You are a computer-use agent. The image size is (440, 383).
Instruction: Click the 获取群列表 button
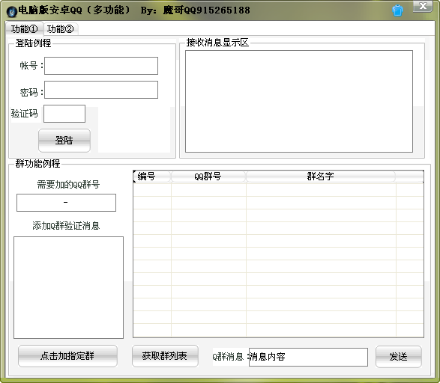coord(165,356)
